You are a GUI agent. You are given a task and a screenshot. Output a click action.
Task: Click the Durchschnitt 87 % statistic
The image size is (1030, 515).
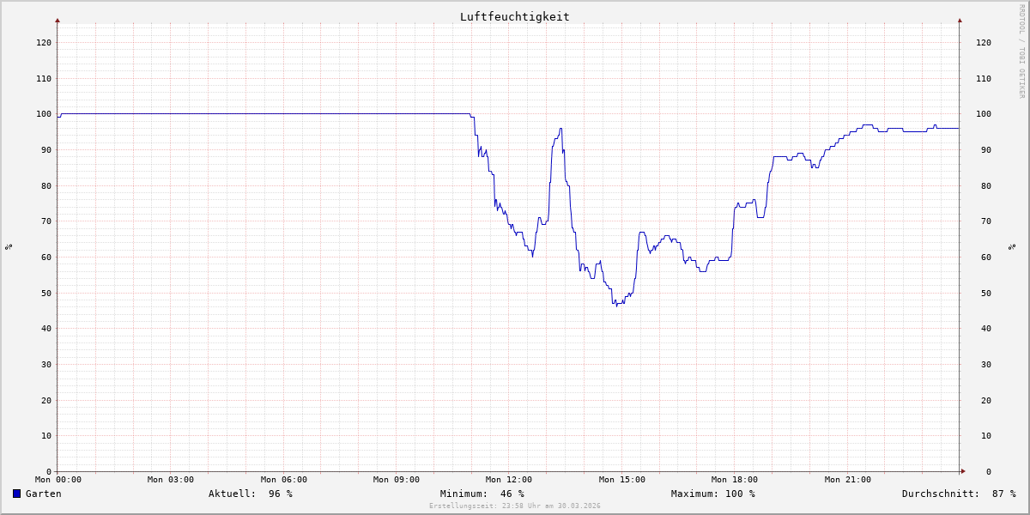tap(958, 494)
